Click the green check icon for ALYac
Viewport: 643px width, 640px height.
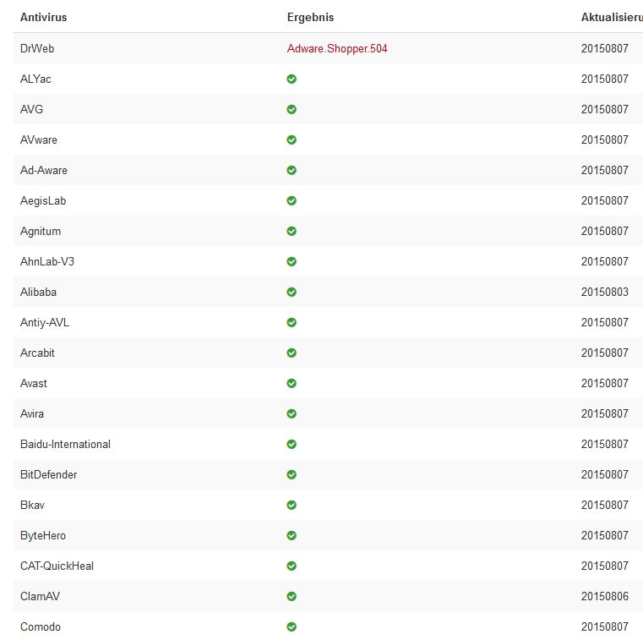292,79
